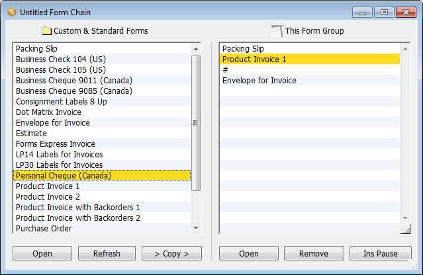Click the This Form Group printer icon

(277, 30)
